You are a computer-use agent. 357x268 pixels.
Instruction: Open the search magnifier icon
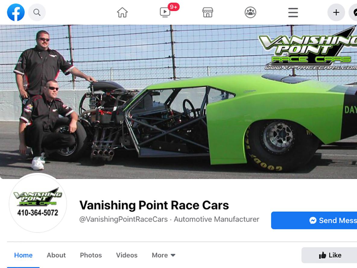tap(37, 12)
